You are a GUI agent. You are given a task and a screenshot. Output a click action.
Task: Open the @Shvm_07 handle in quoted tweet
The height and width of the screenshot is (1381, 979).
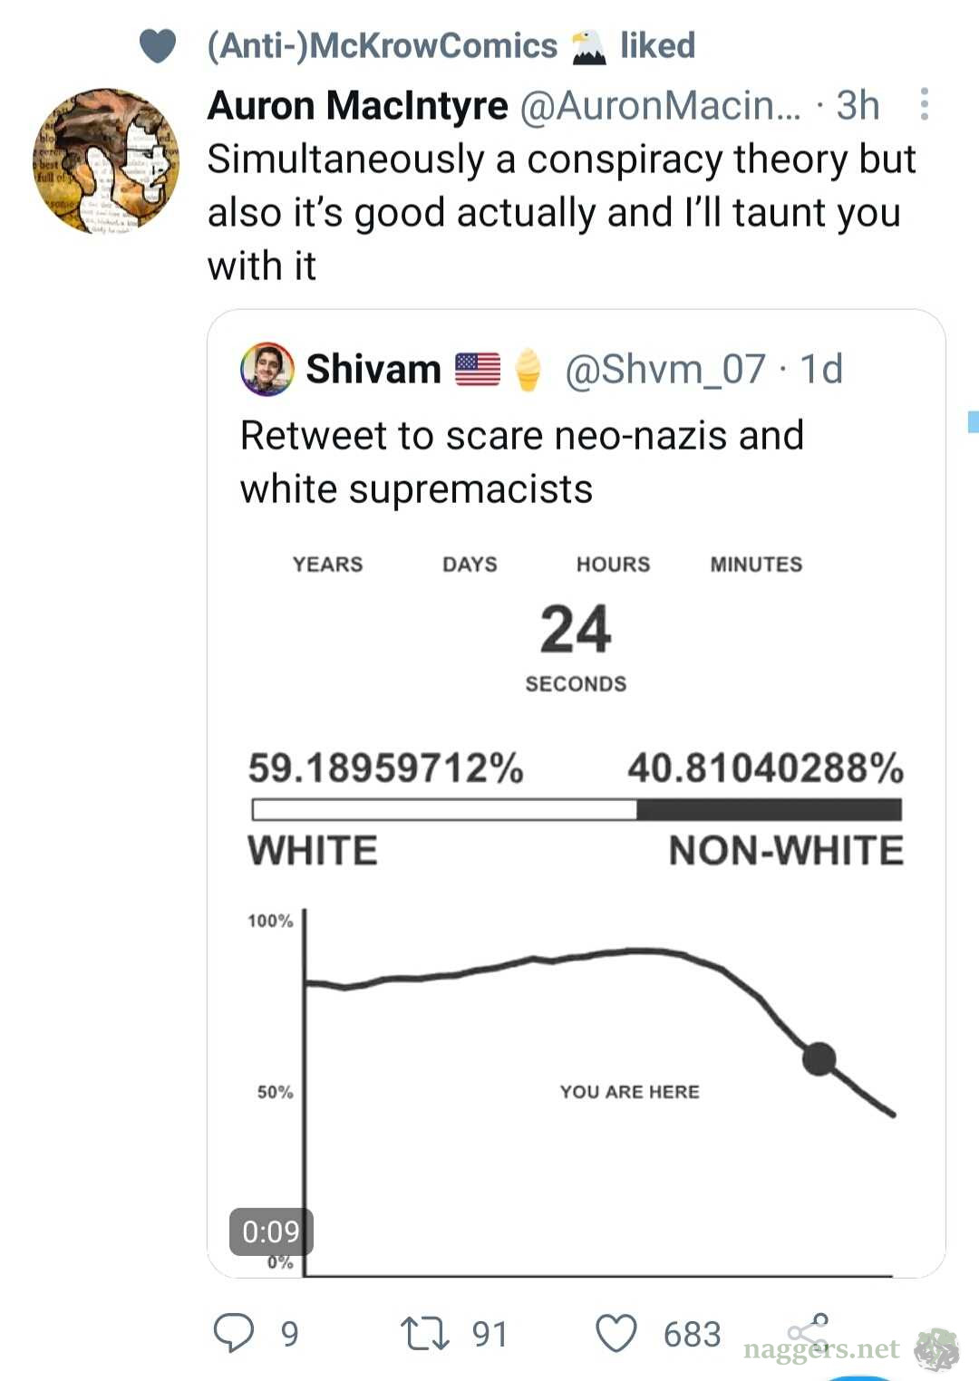pyautogui.click(x=664, y=369)
